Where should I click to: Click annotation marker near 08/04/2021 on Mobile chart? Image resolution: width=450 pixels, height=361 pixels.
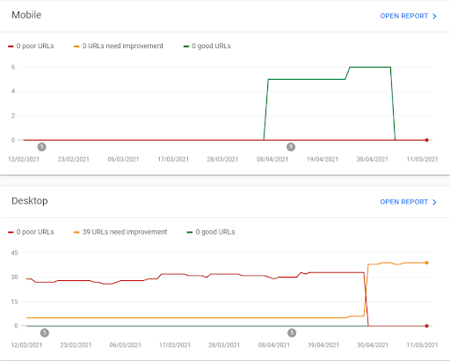(x=291, y=147)
